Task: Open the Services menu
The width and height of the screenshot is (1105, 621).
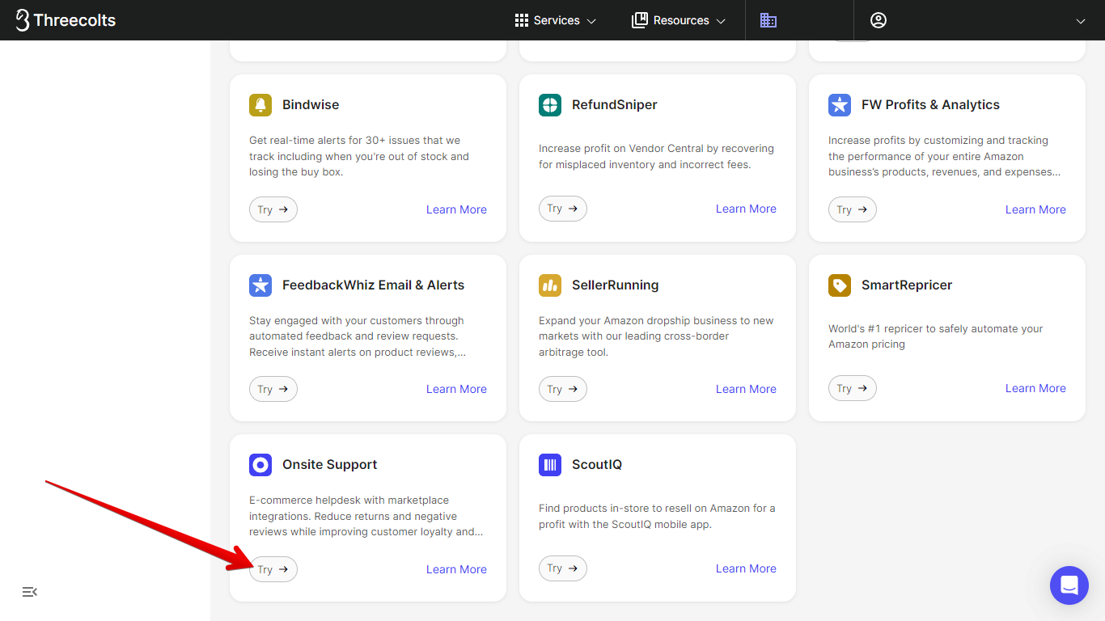Action: pos(556,20)
